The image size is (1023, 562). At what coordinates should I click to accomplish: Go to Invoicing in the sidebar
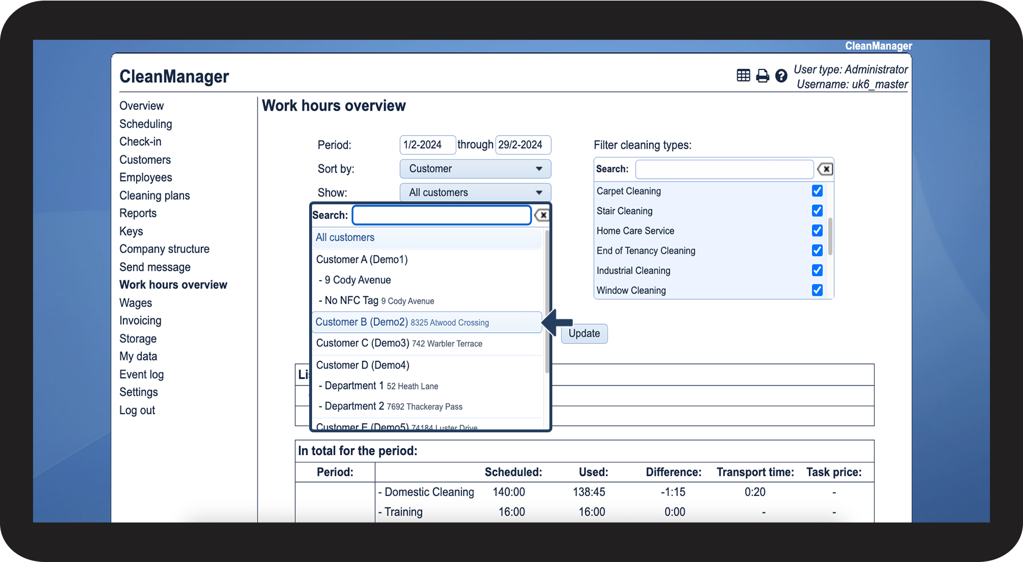coord(140,321)
